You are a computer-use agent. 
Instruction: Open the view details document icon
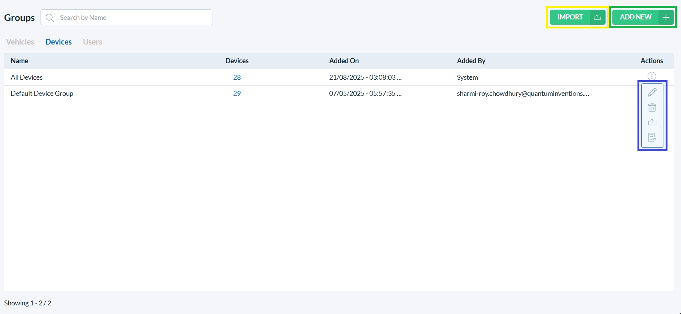click(x=652, y=137)
